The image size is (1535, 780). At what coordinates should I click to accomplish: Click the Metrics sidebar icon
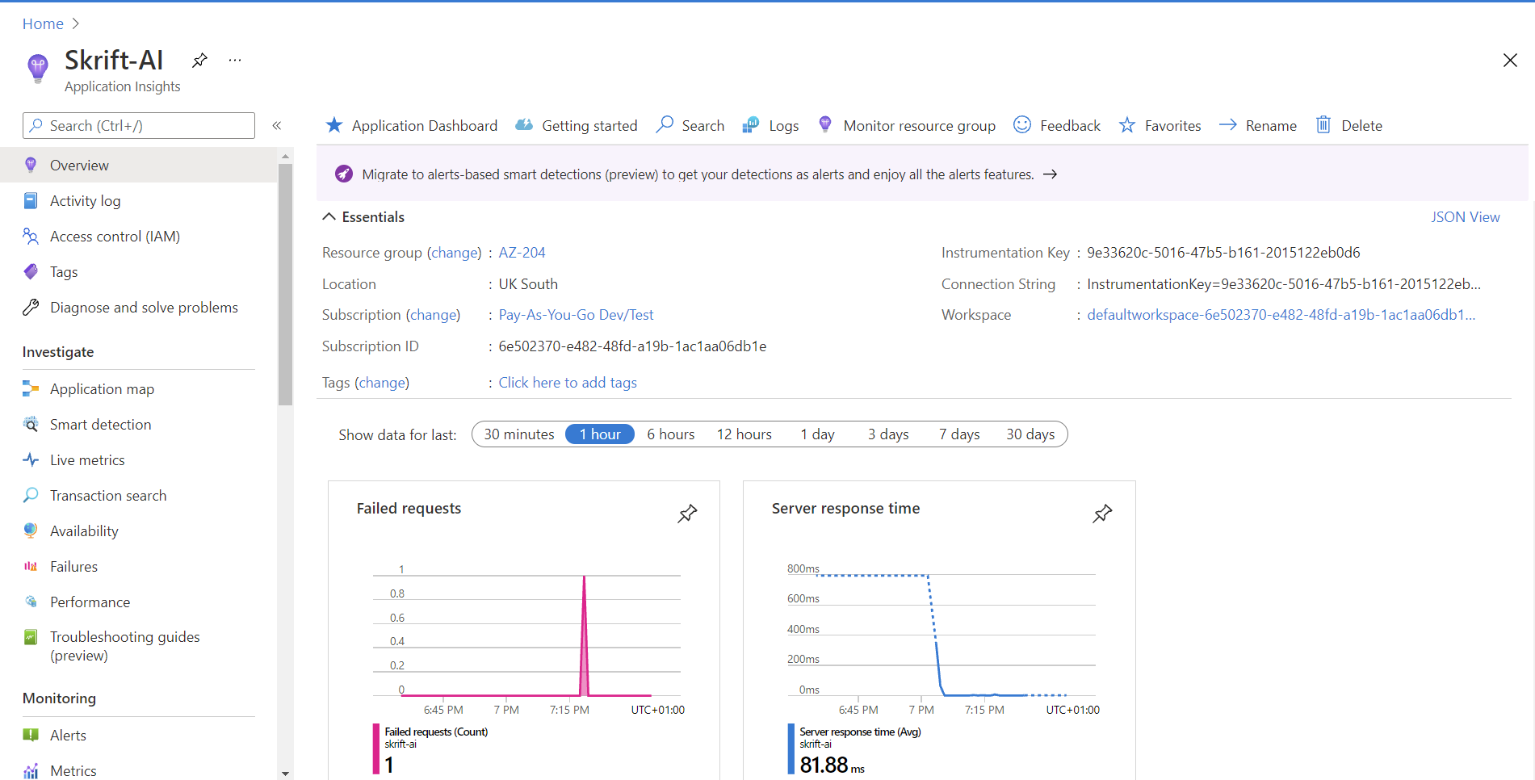31,771
